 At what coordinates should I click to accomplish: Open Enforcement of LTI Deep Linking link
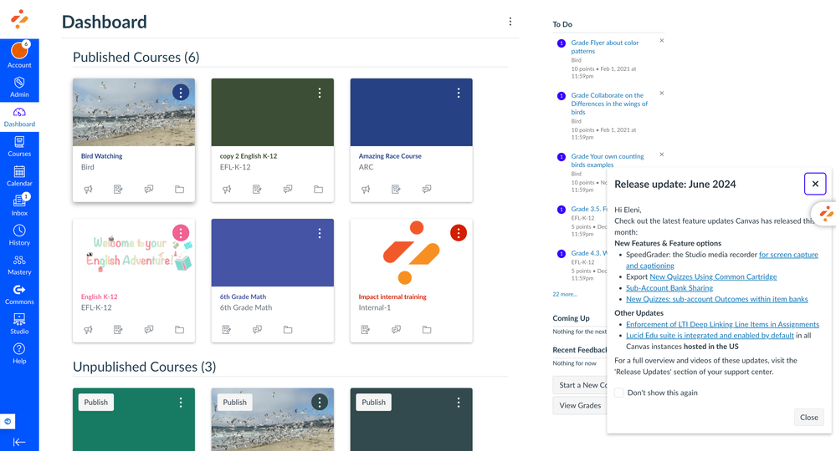pos(722,324)
